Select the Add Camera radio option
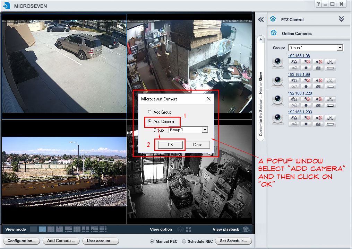352x249 pixels. point(150,121)
